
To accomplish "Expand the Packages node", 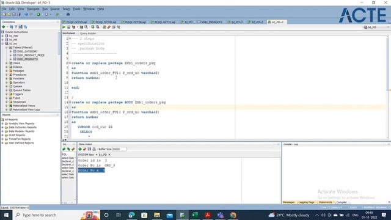I will [7, 71].
